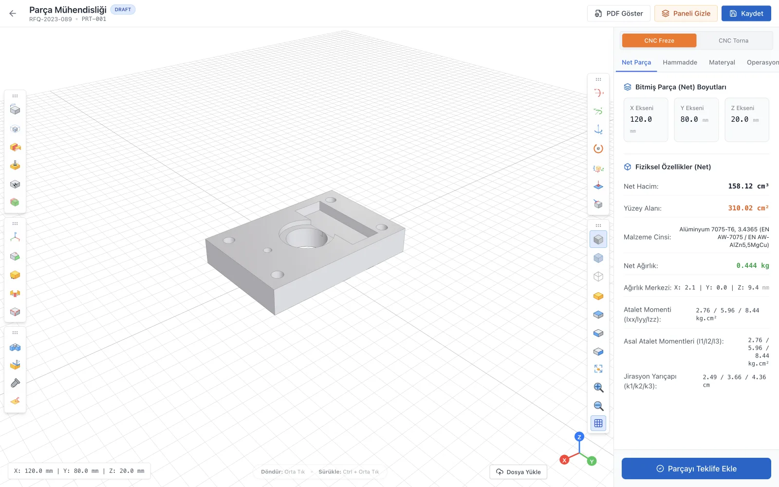Image resolution: width=779 pixels, height=487 pixels.
Task: Click the X Ekseni 120.0 dimension field
Action: pos(646,120)
